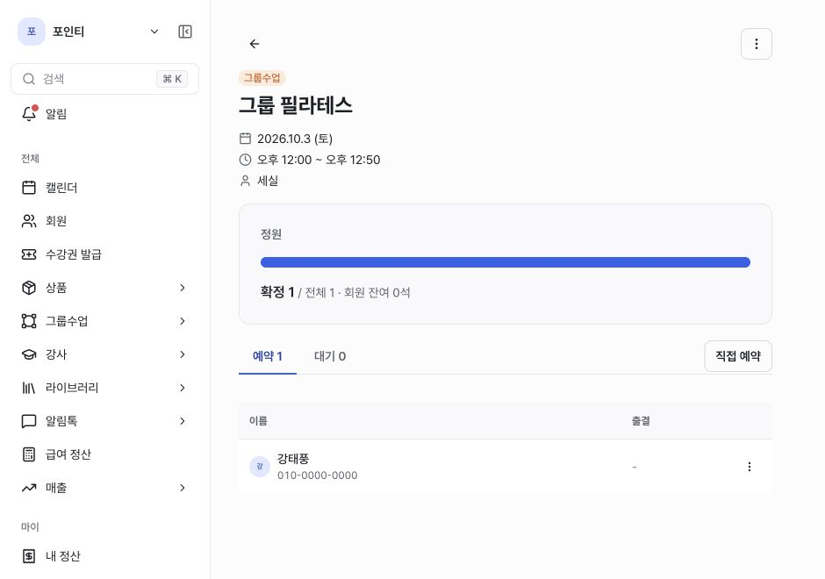Click the 알림톡 chat bubble icon
This screenshot has width=825, height=579.
[x=29, y=421]
